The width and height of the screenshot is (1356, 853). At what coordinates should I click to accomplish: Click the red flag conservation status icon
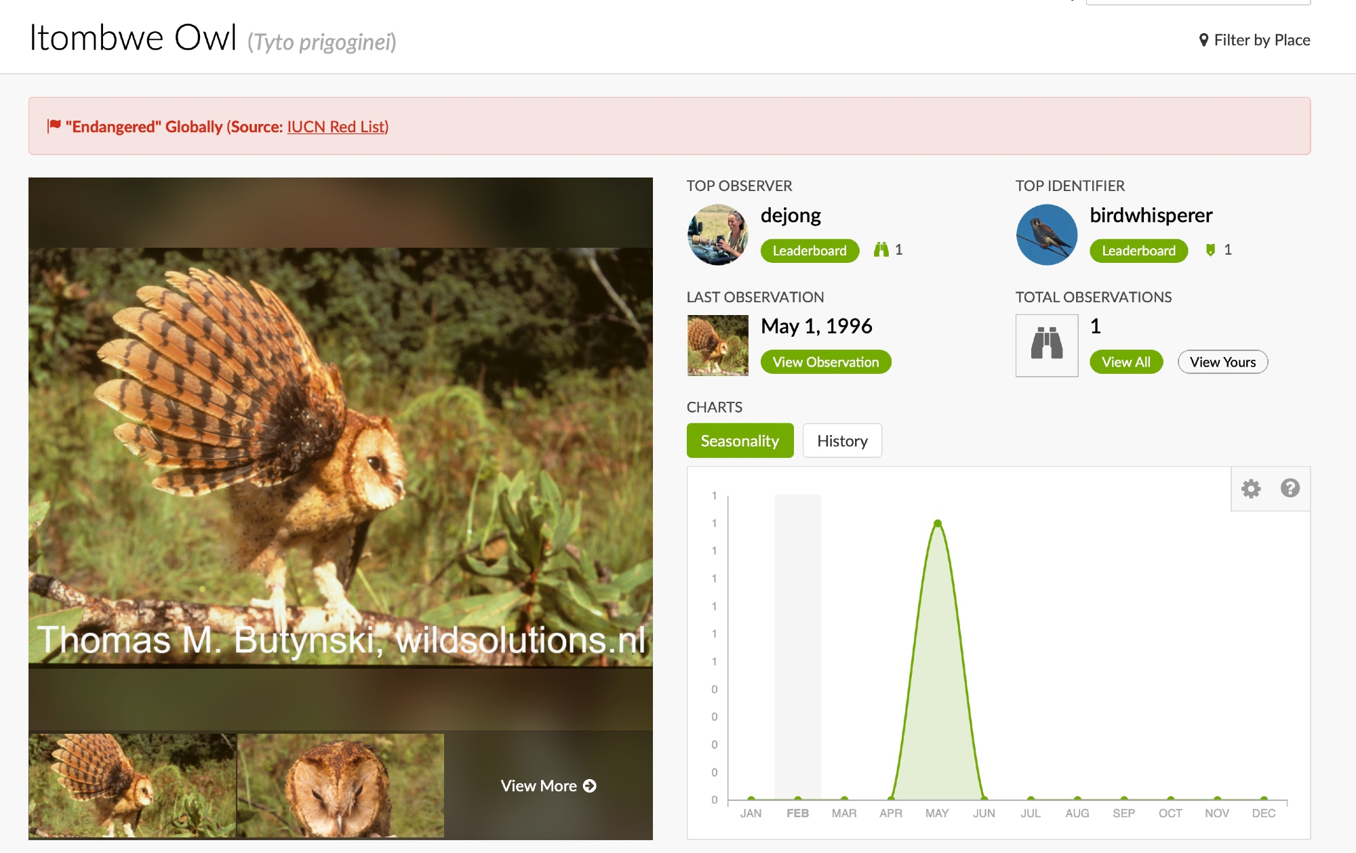54,126
